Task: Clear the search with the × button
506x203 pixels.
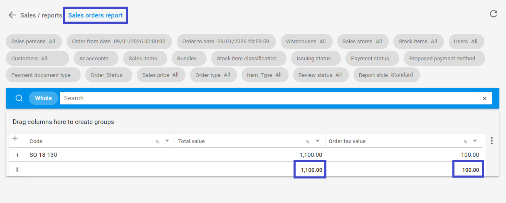Action: coord(484,98)
